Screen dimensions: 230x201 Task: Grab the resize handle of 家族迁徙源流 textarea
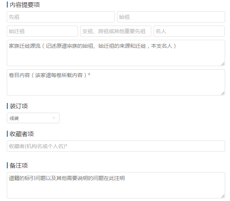click(x=223, y=64)
